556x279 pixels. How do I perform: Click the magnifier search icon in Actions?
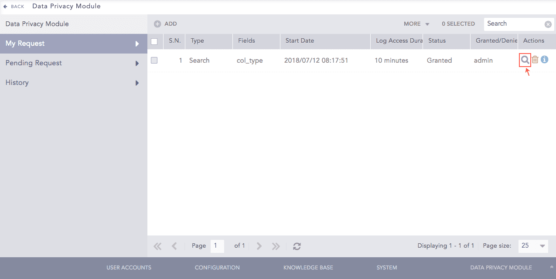tap(525, 60)
